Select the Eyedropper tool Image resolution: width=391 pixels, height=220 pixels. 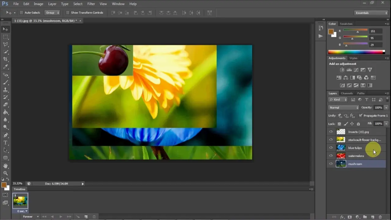click(5, 67)
